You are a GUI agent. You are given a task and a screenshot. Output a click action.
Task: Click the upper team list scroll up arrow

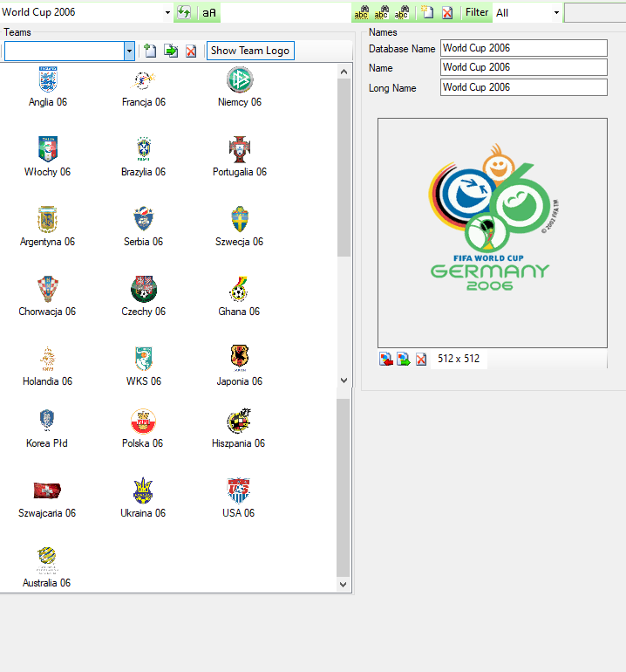click(x=344, y=72)
